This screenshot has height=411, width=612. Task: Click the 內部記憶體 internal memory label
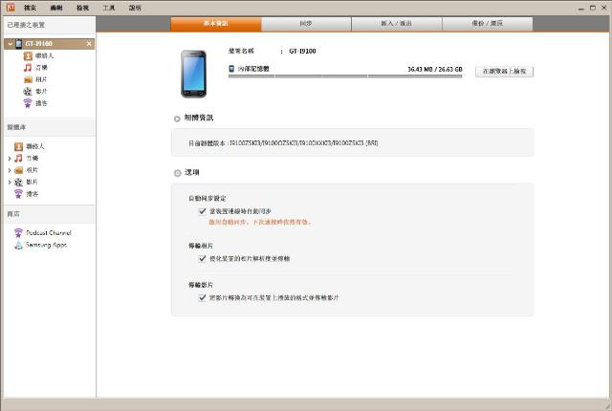(x=253, y=69)
